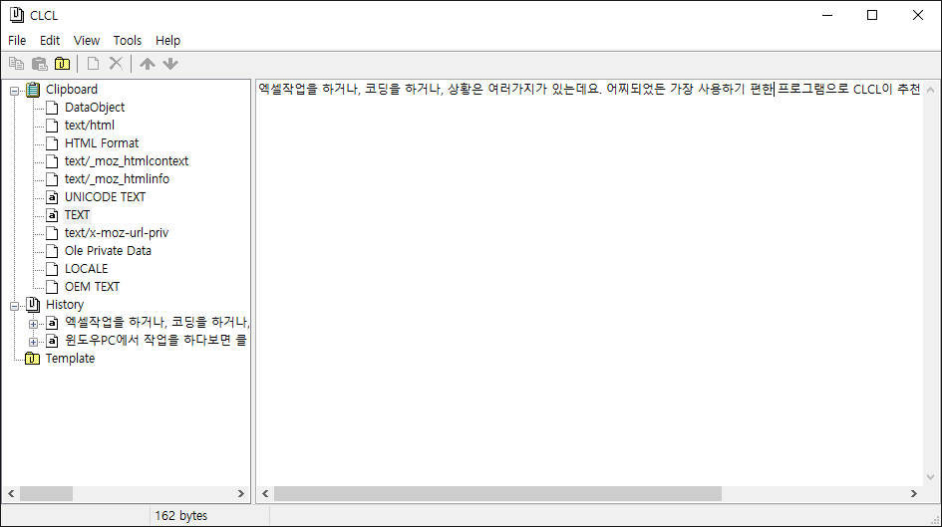Click the tree panel scroll right arrow
This screenshot has width=942, height=527.
point(241,493)
